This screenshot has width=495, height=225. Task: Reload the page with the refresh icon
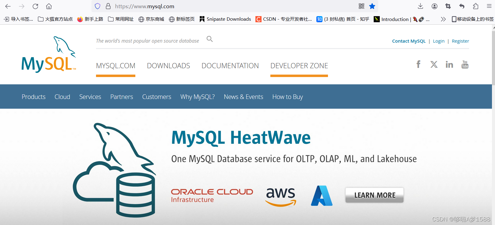[35, 6]
